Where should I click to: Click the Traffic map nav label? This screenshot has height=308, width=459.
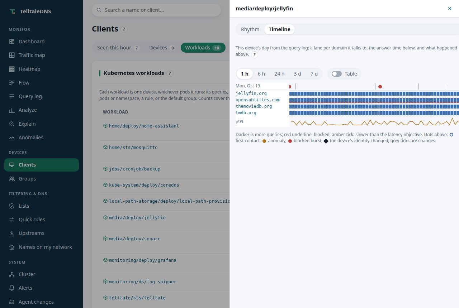32,55
